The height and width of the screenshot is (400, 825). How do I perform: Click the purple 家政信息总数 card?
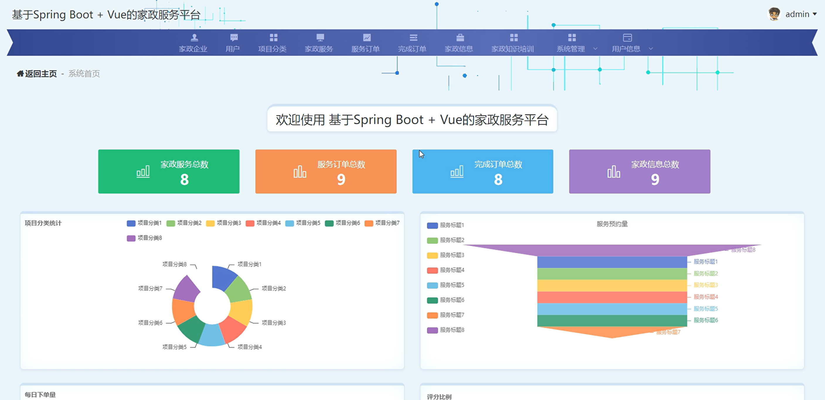point(639,172)
